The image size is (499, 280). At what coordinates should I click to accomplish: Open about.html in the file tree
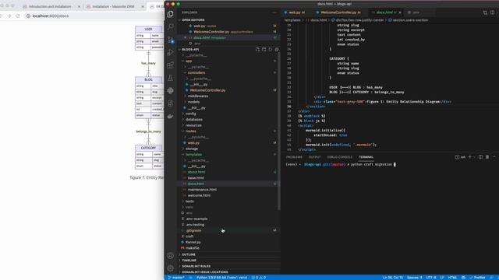[196, 172]
